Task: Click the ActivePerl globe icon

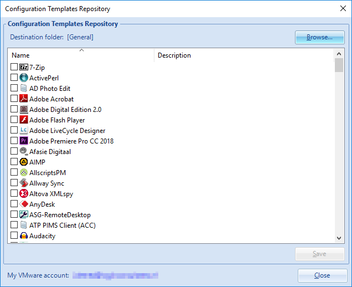Action: (24, 78)
